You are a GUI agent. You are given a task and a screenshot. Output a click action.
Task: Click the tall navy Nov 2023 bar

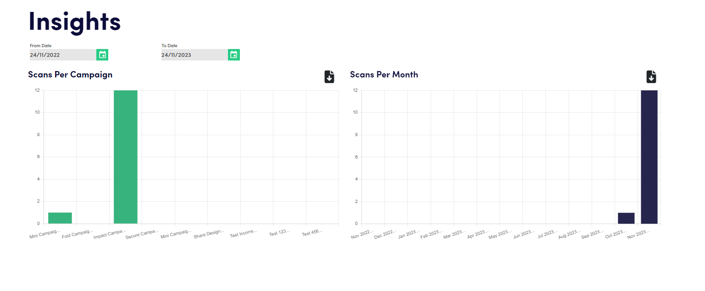[649, 157]
